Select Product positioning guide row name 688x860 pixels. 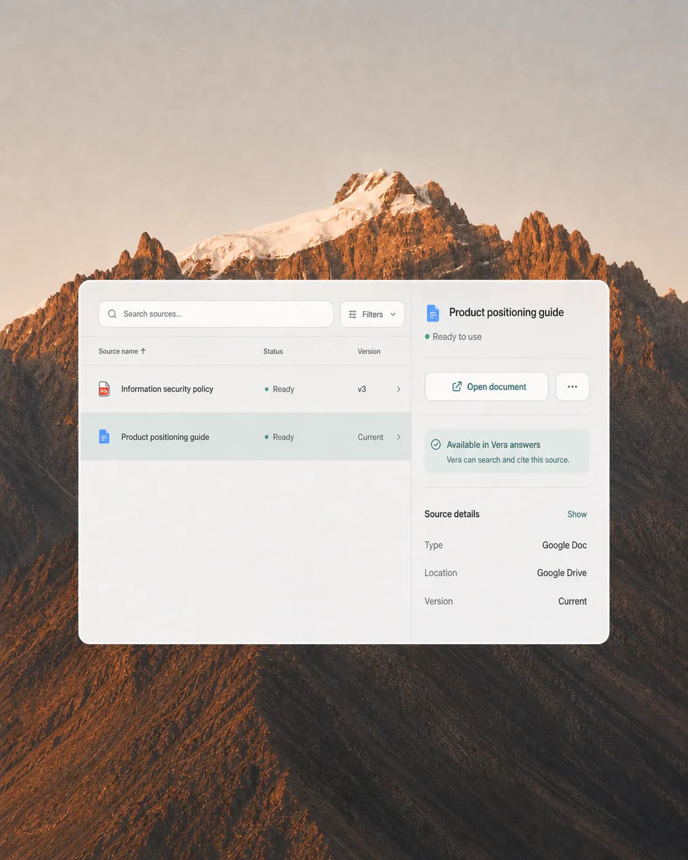165,437
